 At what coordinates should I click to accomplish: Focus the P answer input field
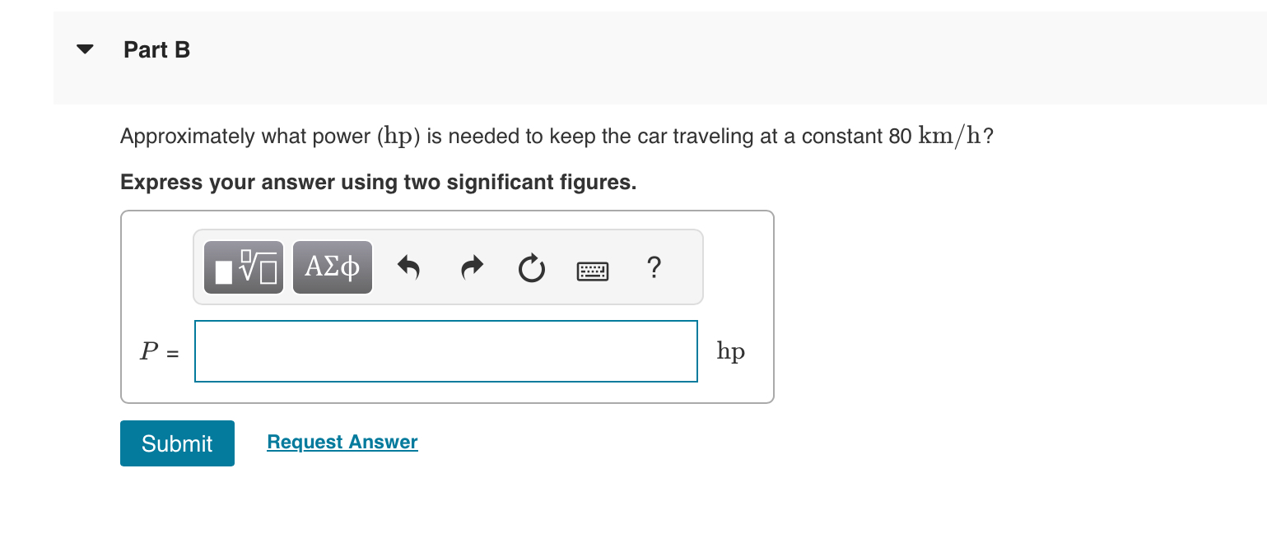446,351
